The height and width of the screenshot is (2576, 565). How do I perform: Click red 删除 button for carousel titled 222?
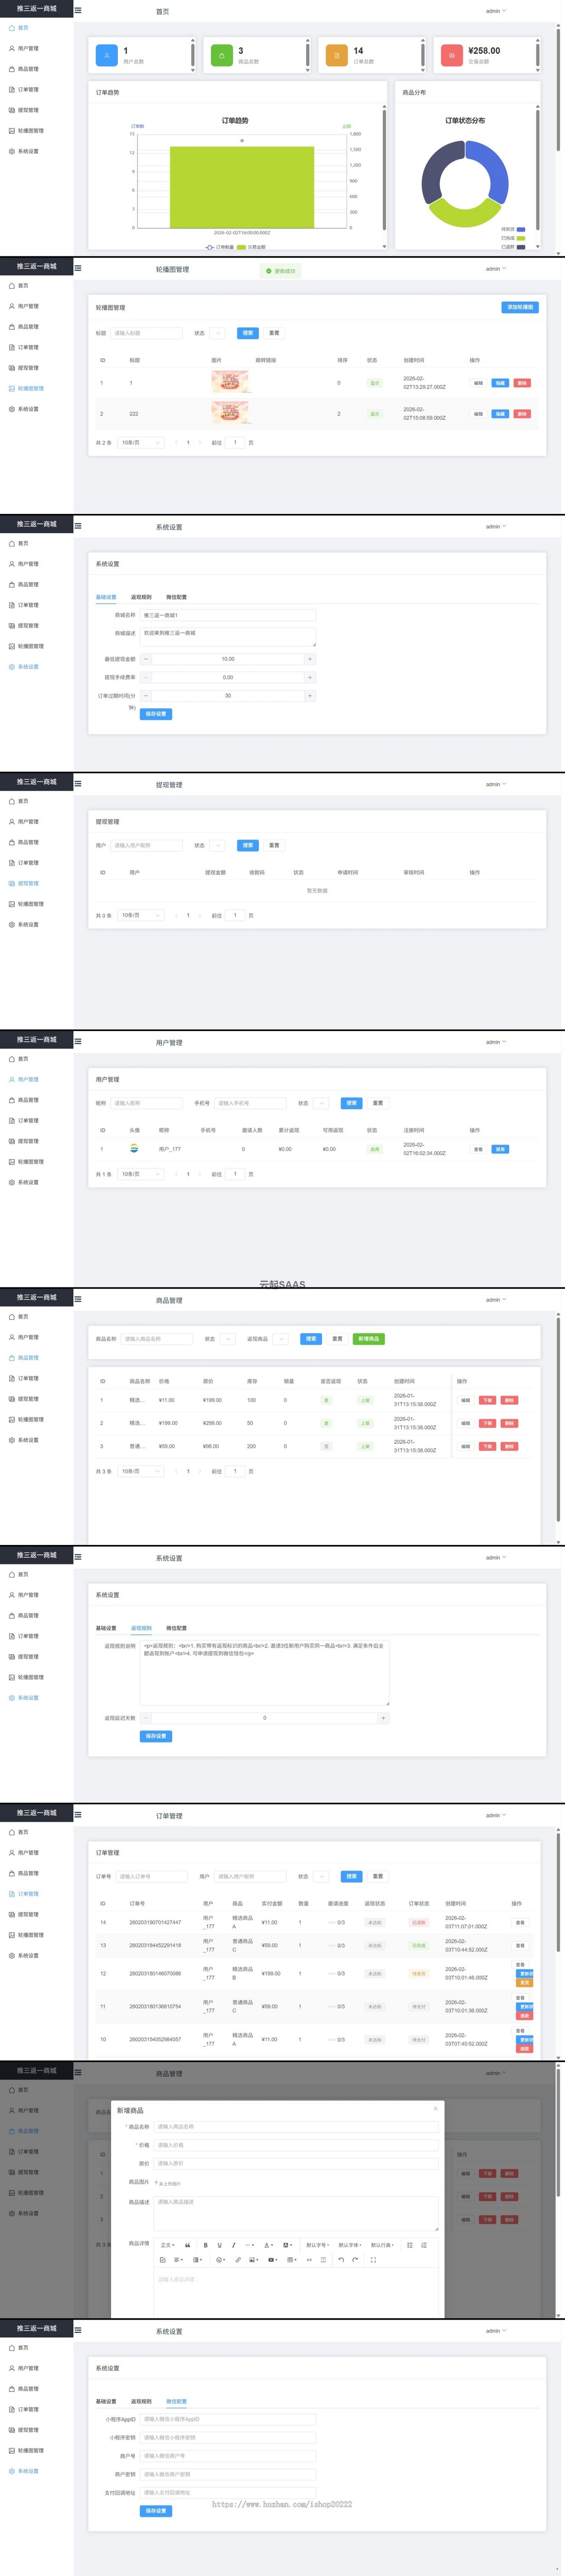[x=522, y=413]
